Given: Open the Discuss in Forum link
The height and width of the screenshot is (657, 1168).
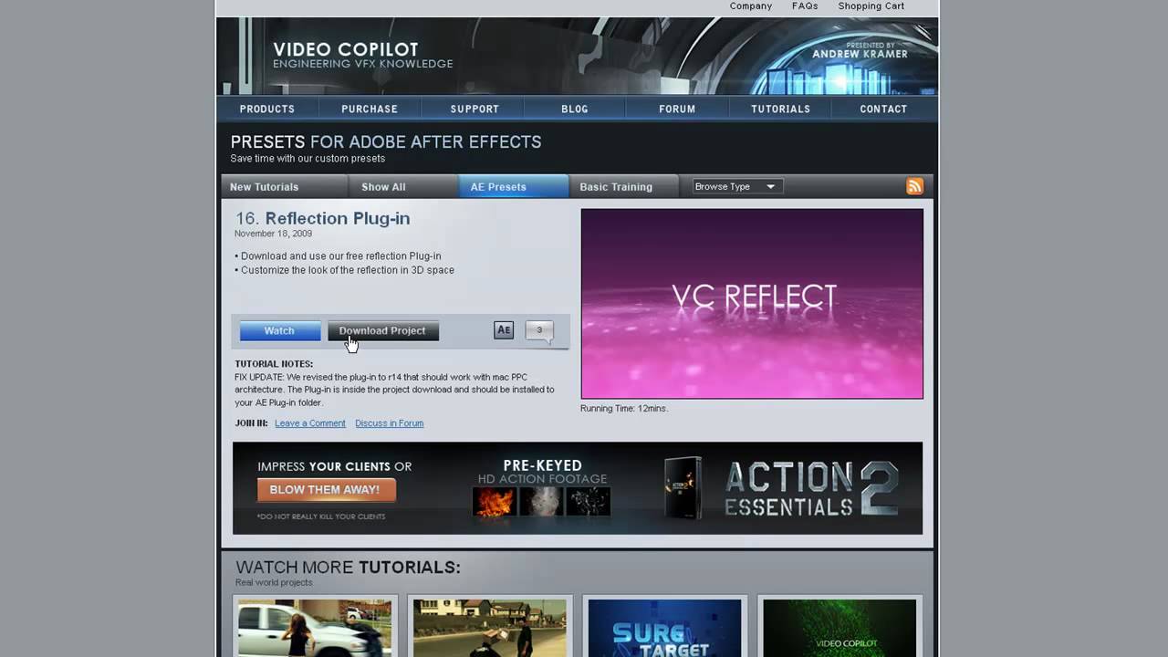Looking at the screenshot, I should click(x=390, y=423).
